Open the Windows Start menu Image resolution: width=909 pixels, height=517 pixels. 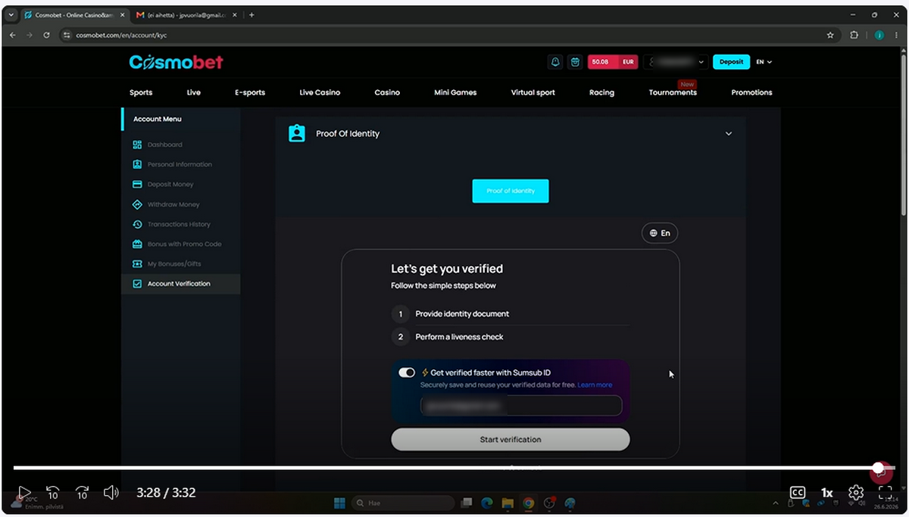pos(339,503)
